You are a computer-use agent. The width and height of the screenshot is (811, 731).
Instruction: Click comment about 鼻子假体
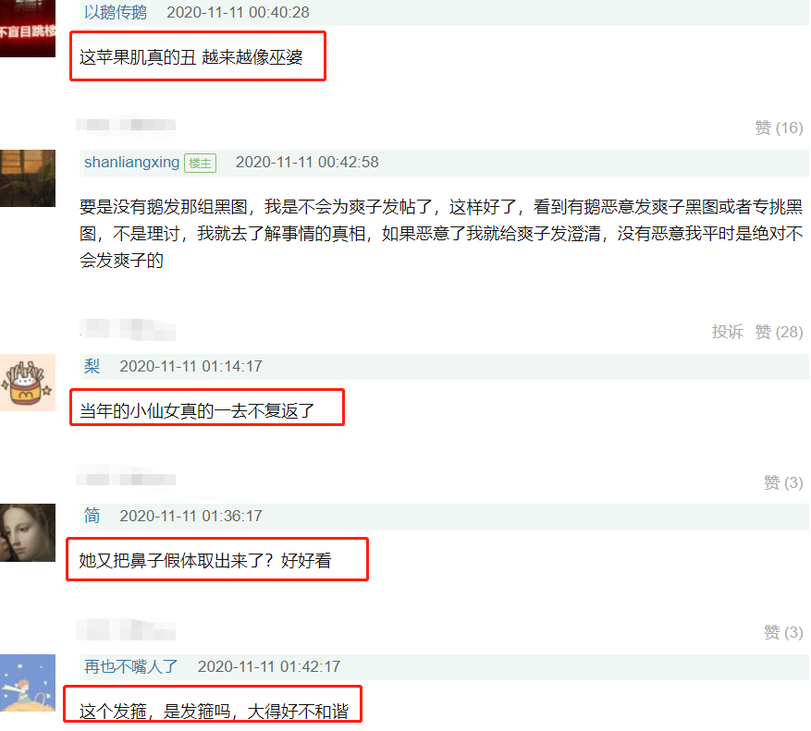[x=204, y=560]
